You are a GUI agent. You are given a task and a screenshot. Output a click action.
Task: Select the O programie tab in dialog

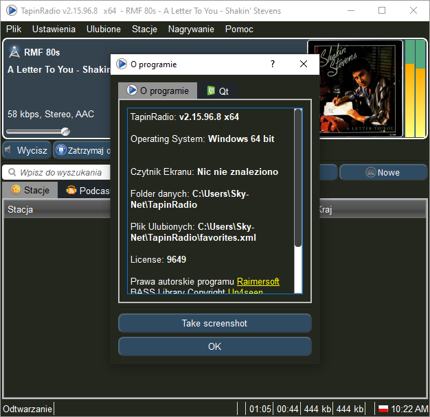158,91
